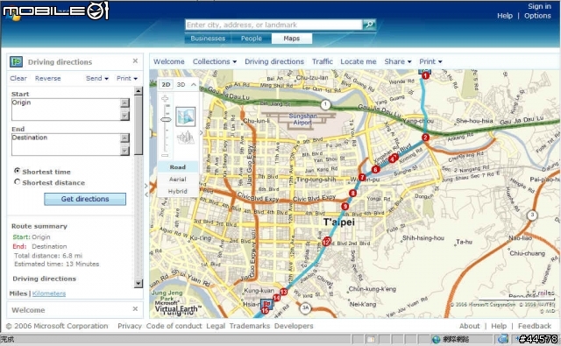
Task: Close the Welcome panel
Action: tap(135, 309)
